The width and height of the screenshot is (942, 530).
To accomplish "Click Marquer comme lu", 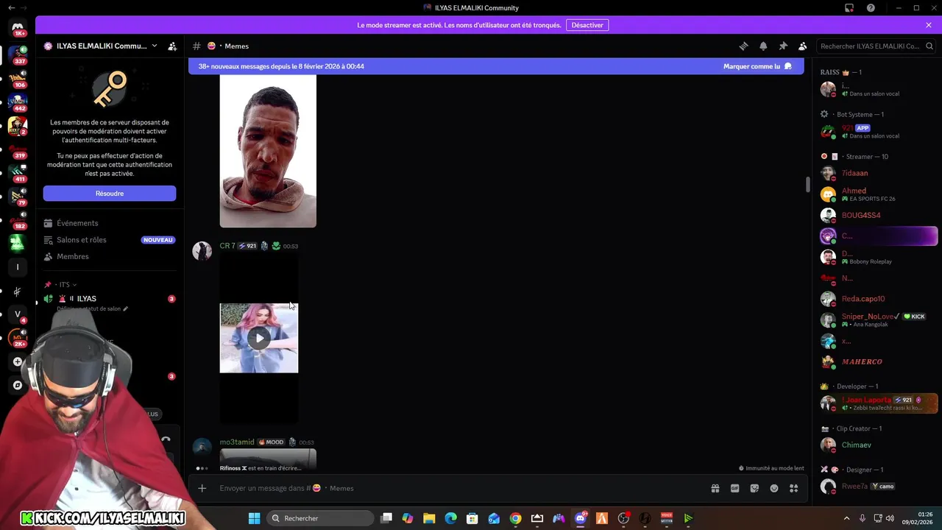I will click(x=758, y=66).
